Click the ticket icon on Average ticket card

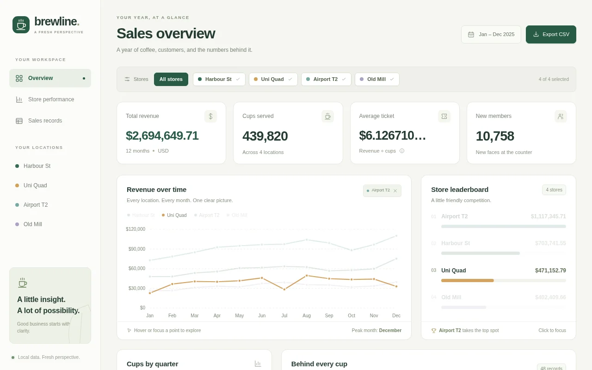[x=444, y=117]
